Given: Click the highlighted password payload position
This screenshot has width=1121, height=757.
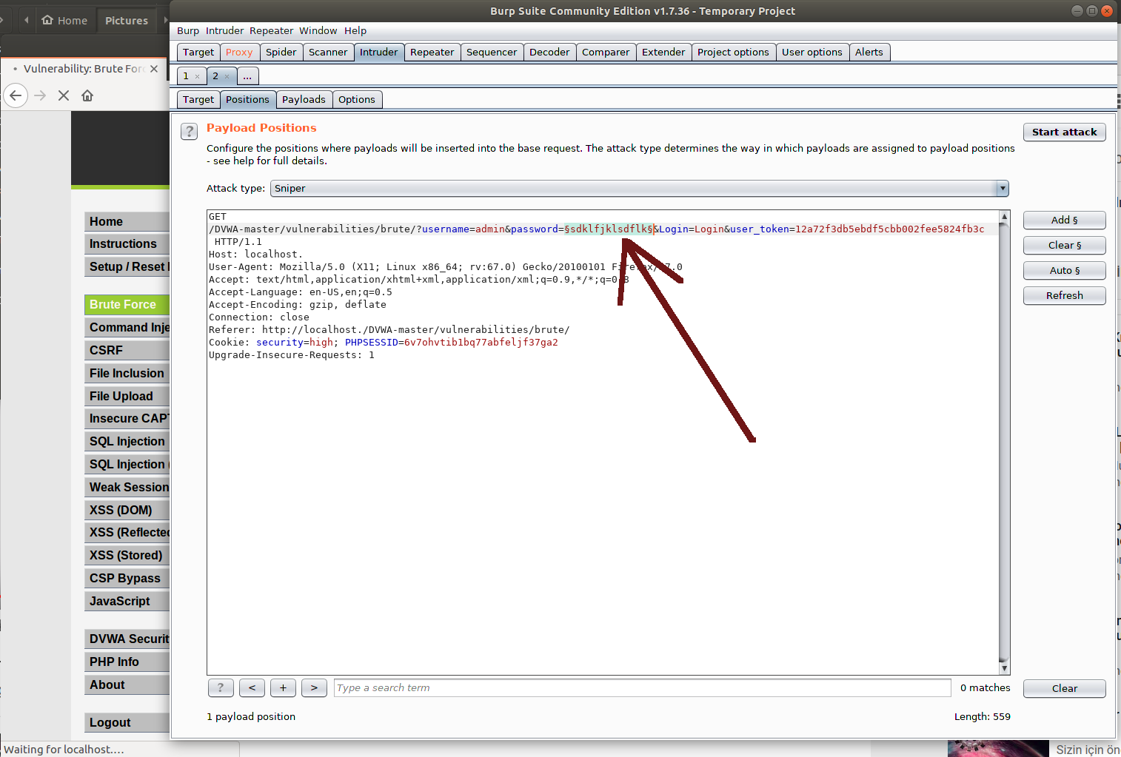Looking at the screenshot, I should 609,229.
